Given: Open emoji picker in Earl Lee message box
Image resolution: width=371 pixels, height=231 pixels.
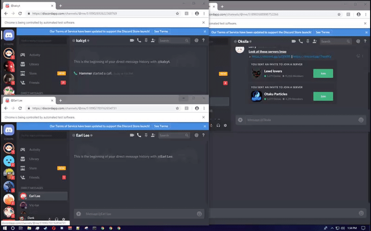Looking at the screenshot, I should pos(199,214).
